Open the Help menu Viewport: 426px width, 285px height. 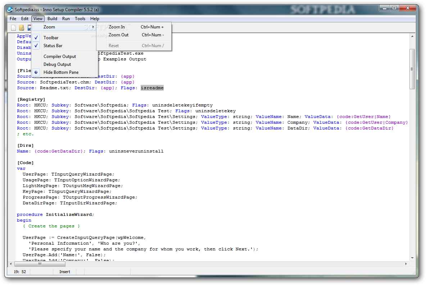tap(95, 18)
